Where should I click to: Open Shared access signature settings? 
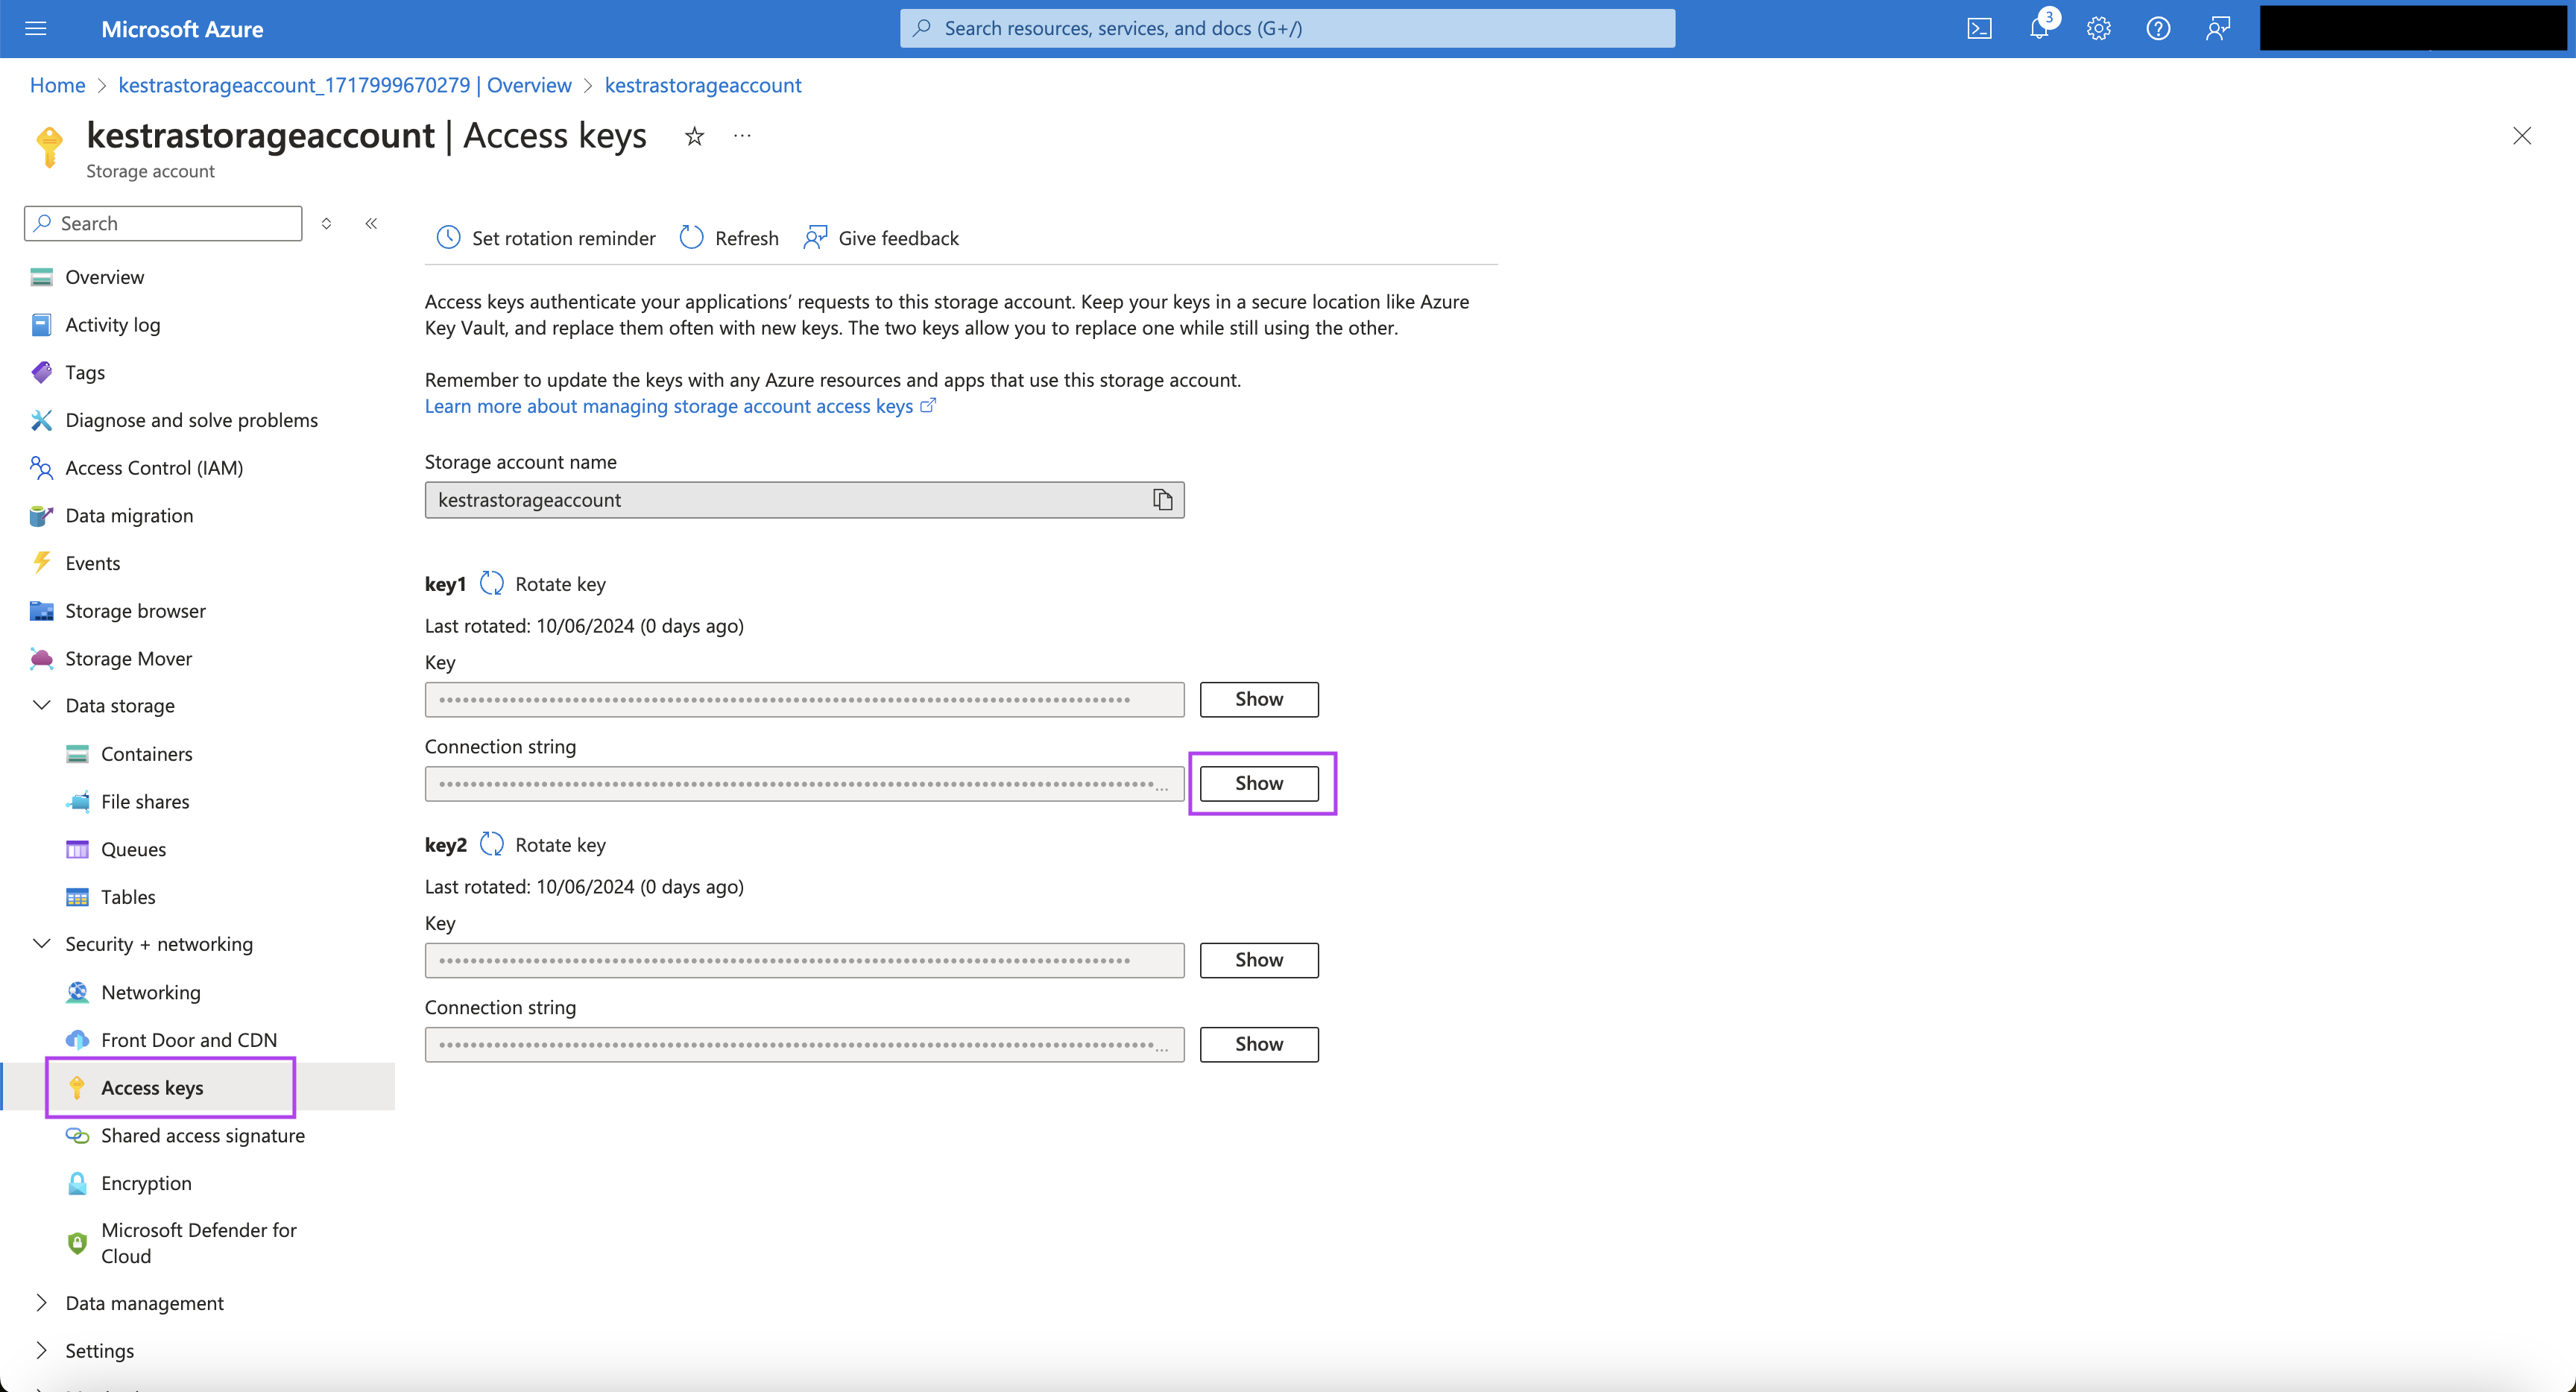(x=203, y=1135)
